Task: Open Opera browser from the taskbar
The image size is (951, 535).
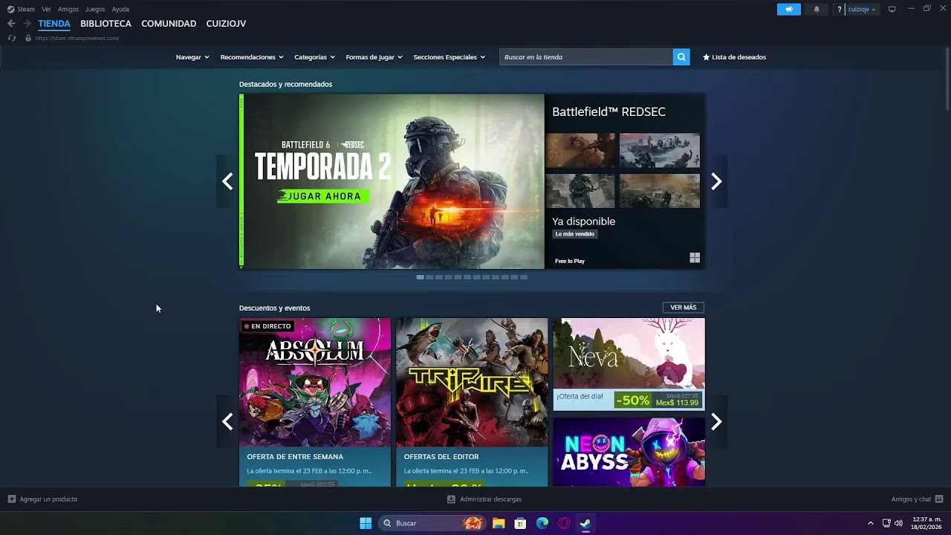Action: pos(564,523)
